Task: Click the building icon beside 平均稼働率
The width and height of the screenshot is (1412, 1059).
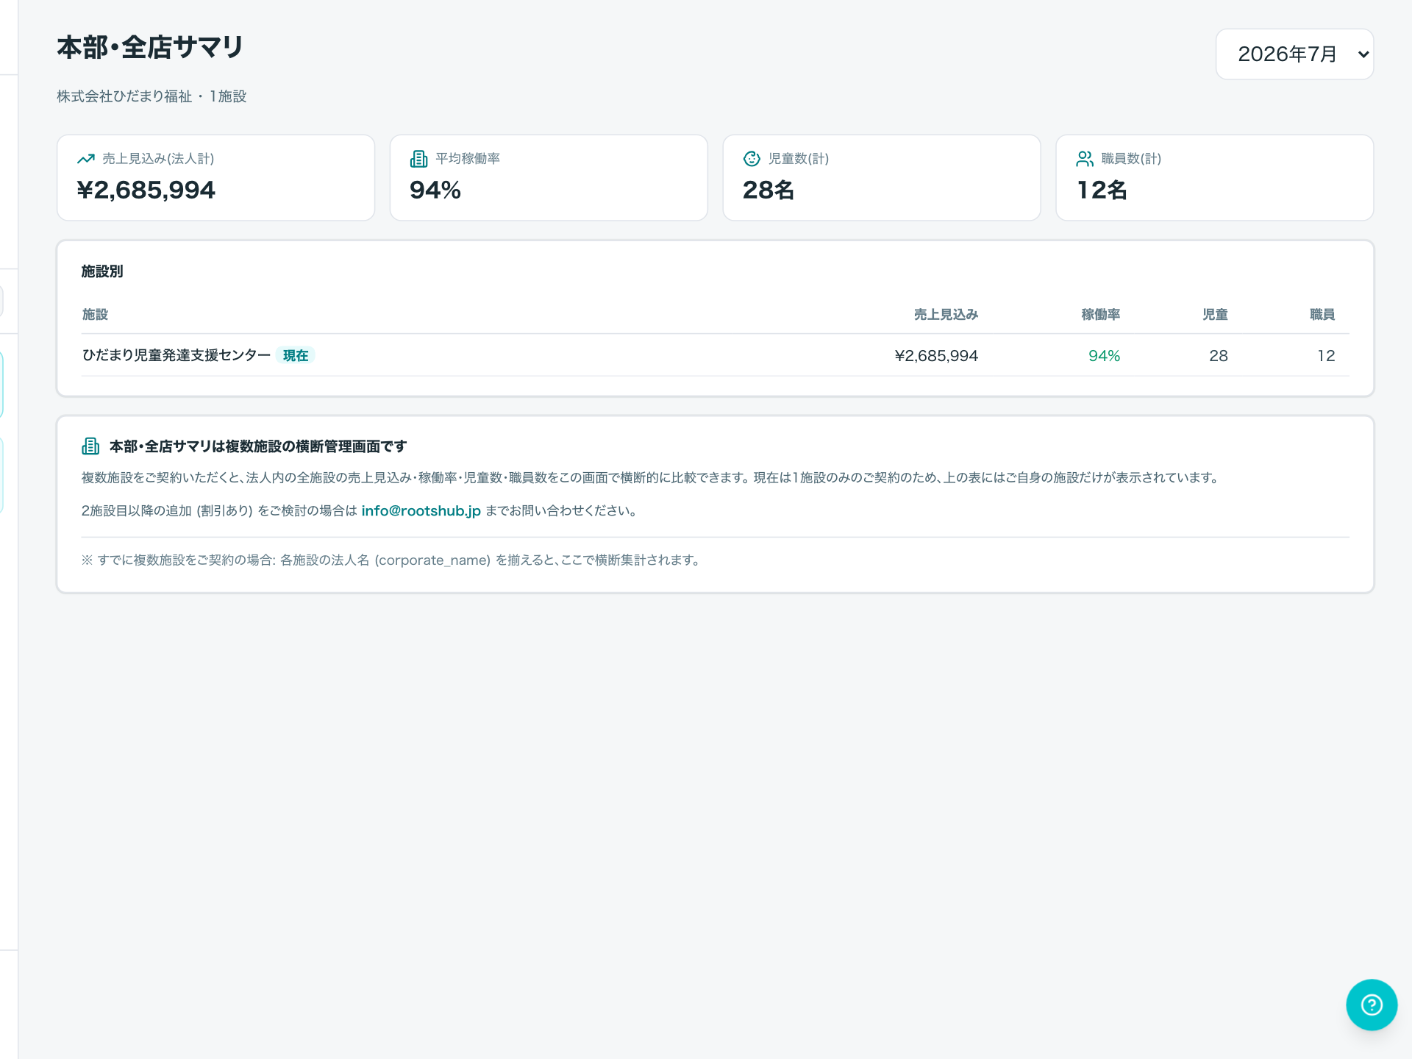Action: point(418,159)
